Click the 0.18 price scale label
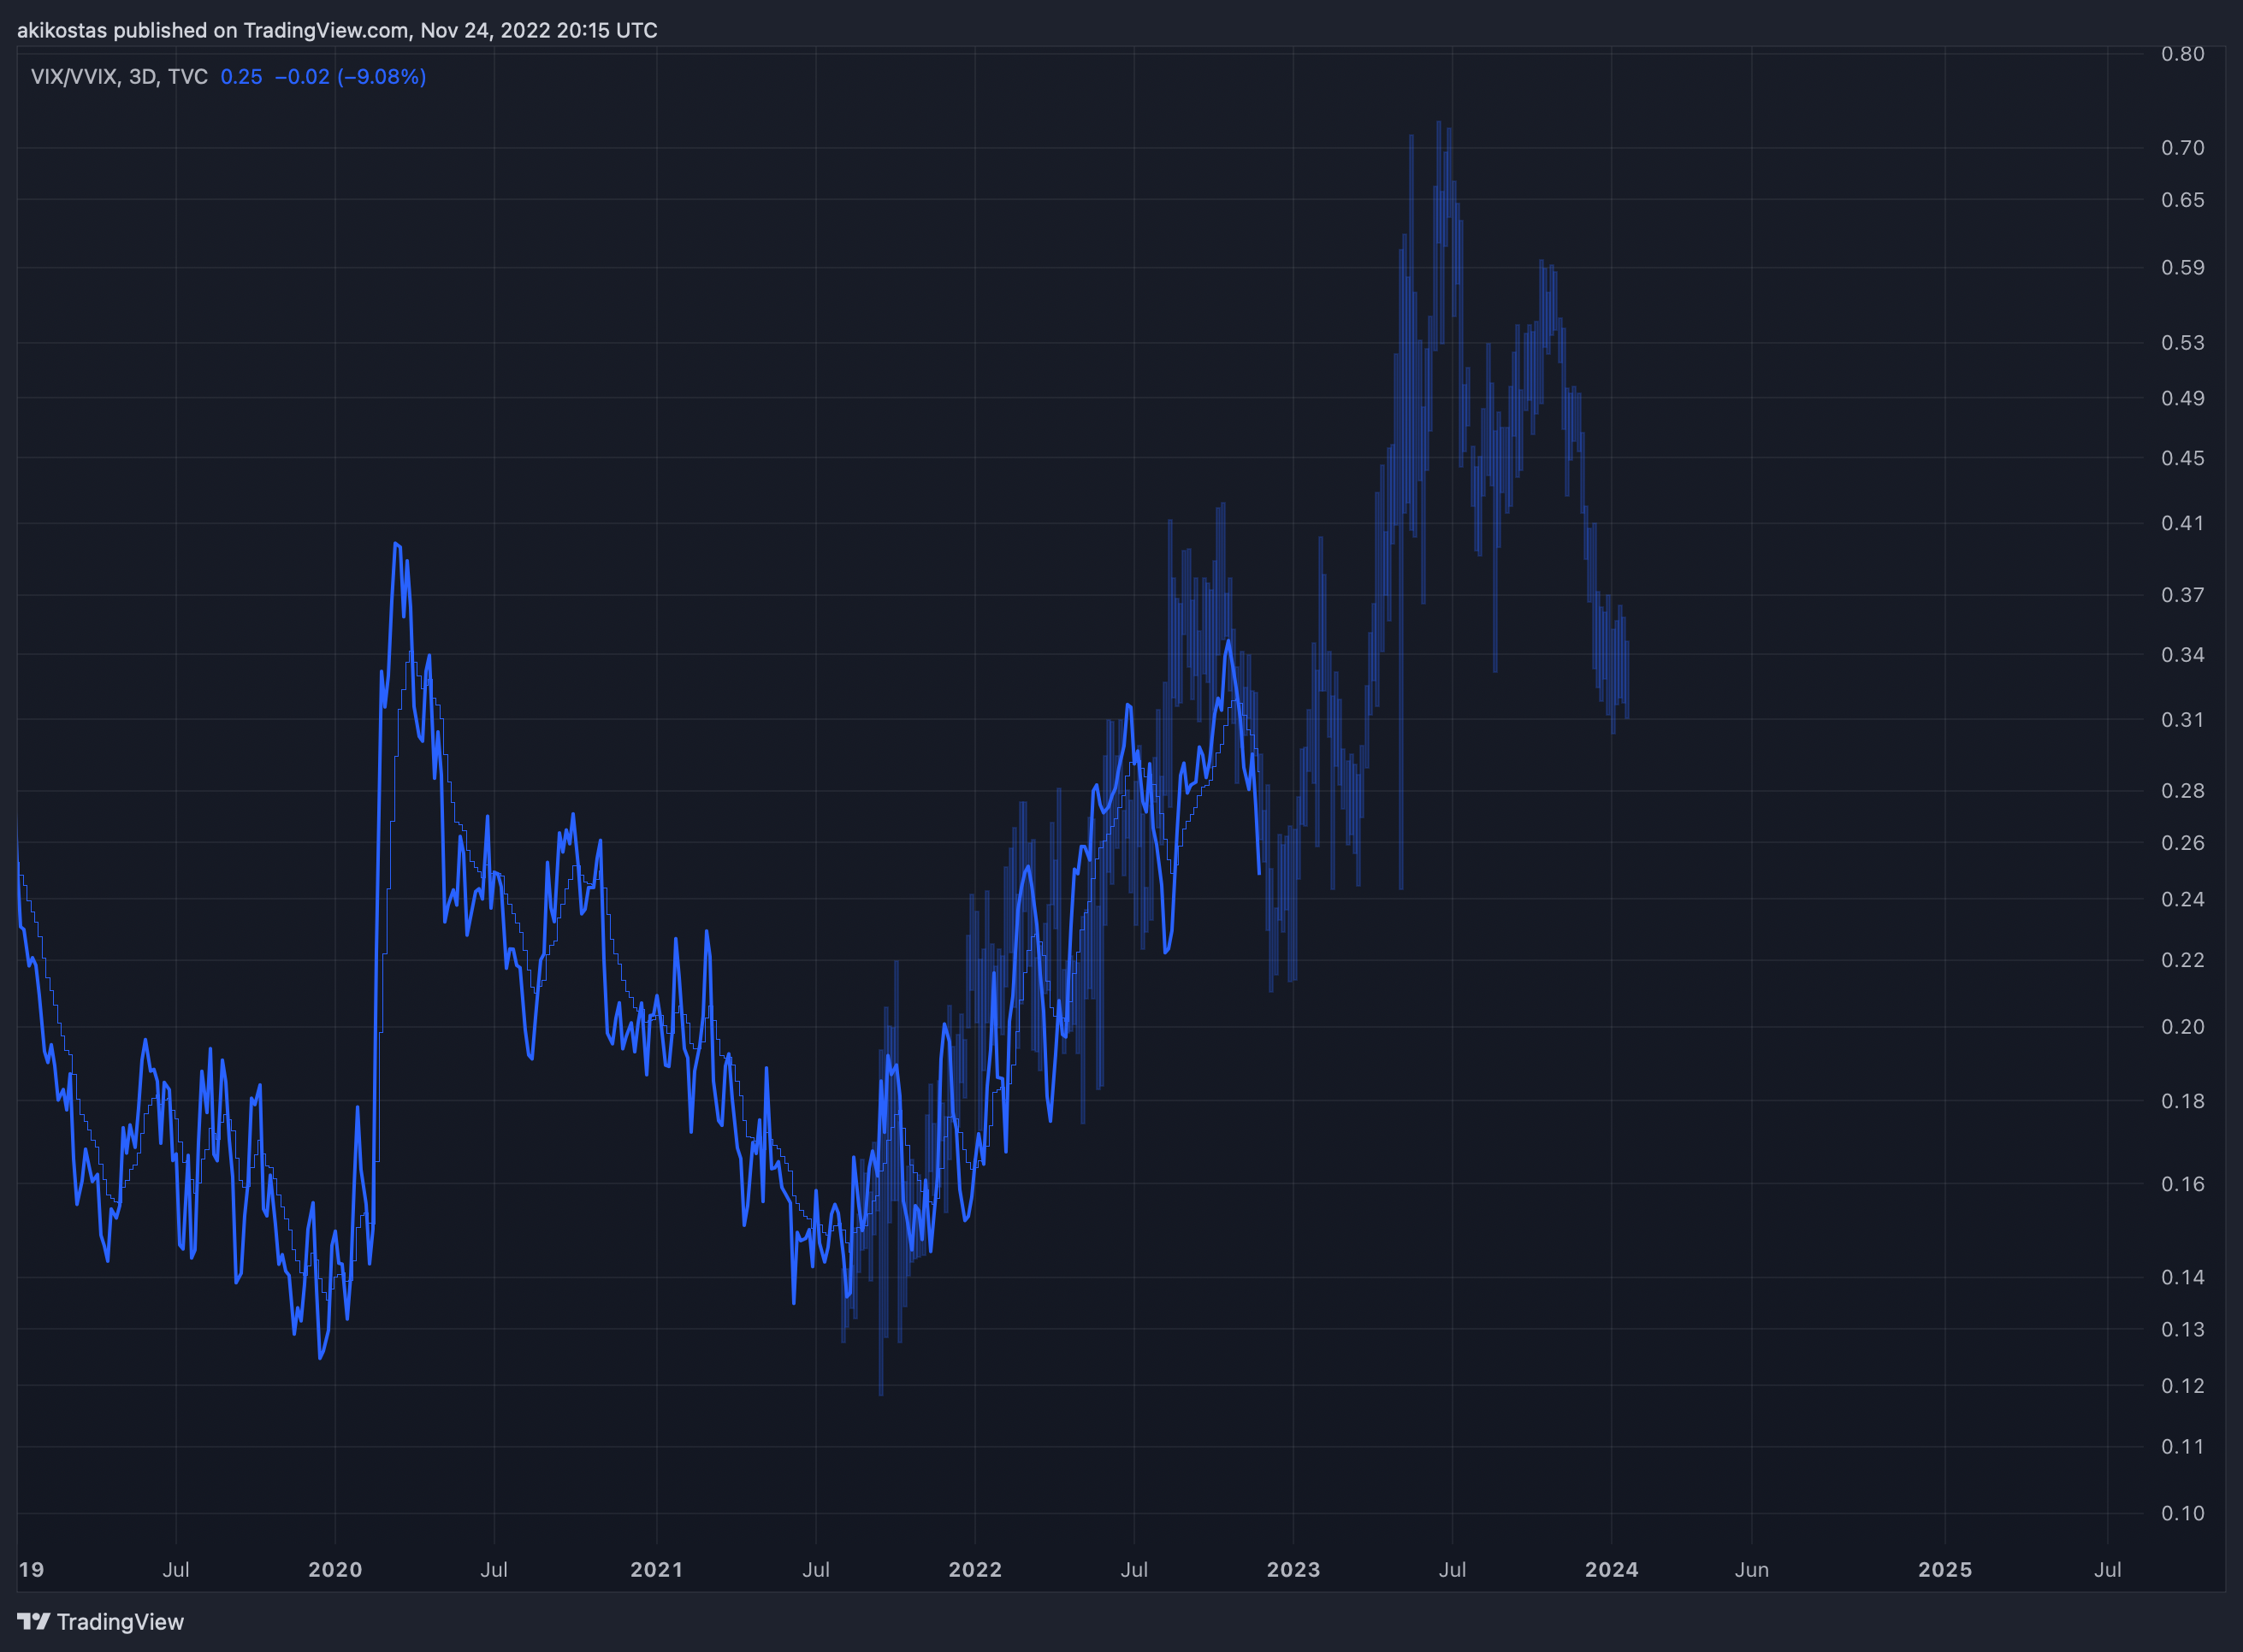 (2183, 1101)
